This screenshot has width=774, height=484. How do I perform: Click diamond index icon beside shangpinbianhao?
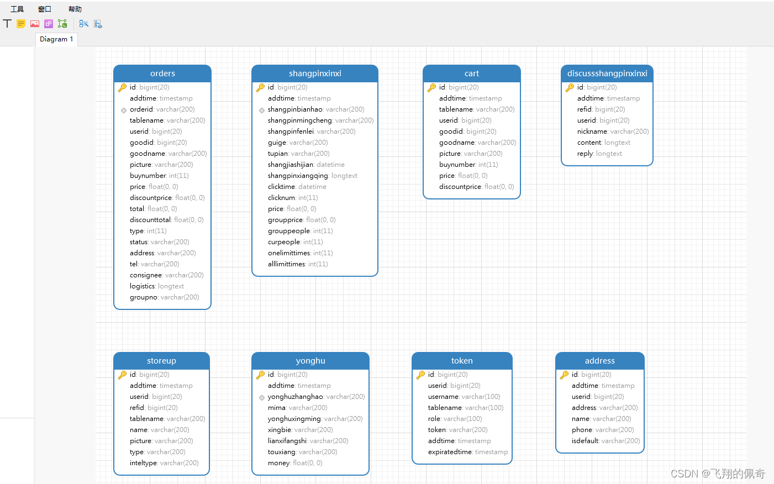pyautogui.click(x=261, y=110)
